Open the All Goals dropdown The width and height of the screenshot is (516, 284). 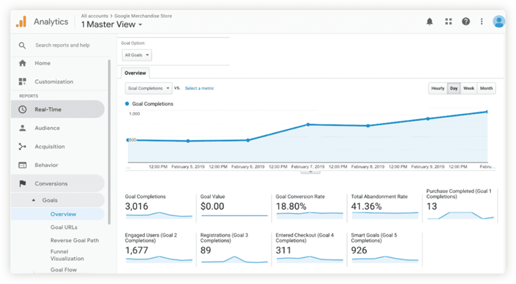(x=137, y=55)
